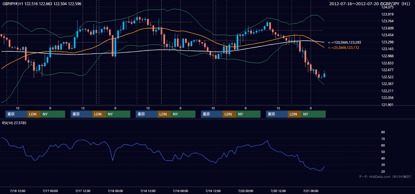The image size is (415, 194).
Task: Click the 122.833 price axis label
Action: tap(387, 63)
